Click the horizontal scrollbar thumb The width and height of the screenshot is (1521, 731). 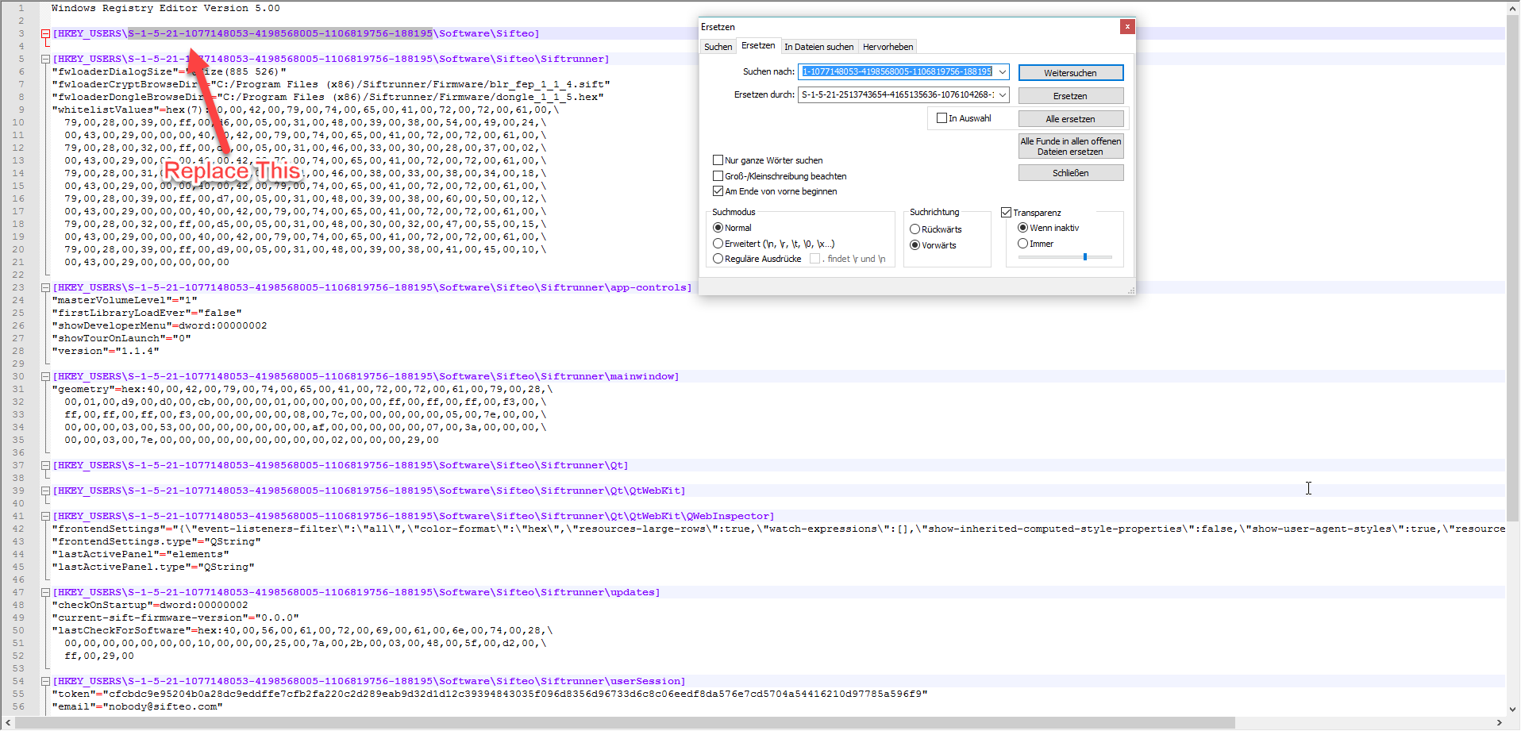click(625, 722)
